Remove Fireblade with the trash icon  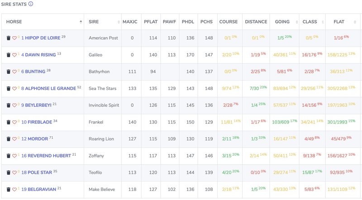click(x=8, y=122)
